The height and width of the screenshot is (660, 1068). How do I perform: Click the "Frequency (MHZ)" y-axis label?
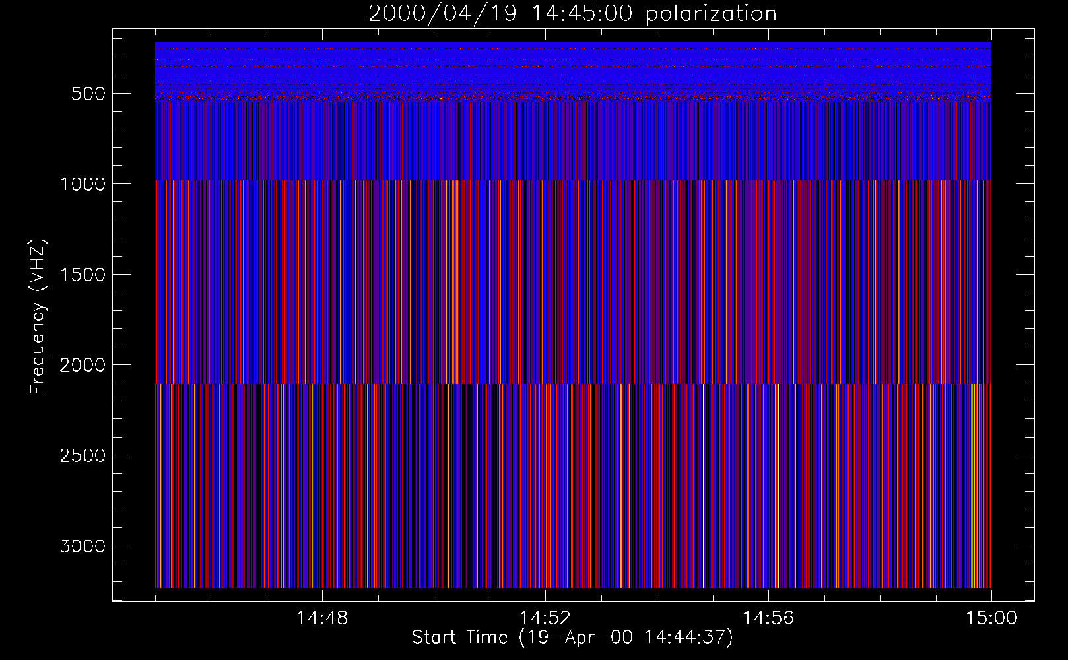(38, 317)
